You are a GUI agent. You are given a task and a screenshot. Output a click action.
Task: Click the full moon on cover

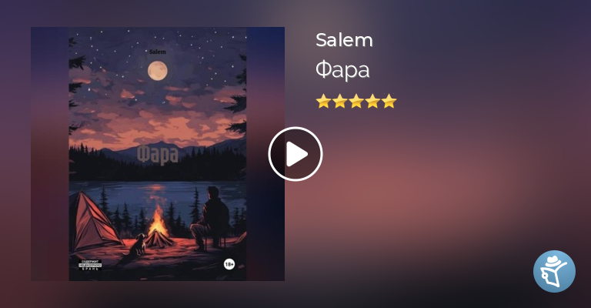click(158, 71)
